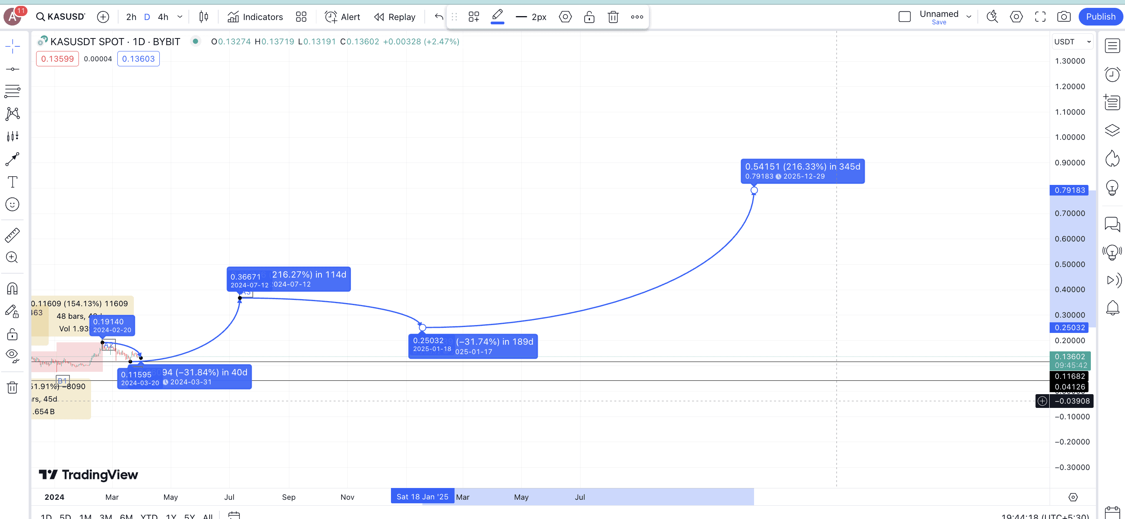The height and width of the screenshot is (519, 1125).
Task: Open the USDT currency dropdown
Action: click(x=1072, y=42)
